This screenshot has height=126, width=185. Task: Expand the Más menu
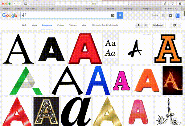pyautogui.click(x=84, y=25)
